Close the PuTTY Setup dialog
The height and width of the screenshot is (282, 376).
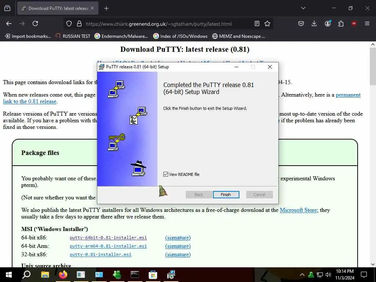[270, 67]
